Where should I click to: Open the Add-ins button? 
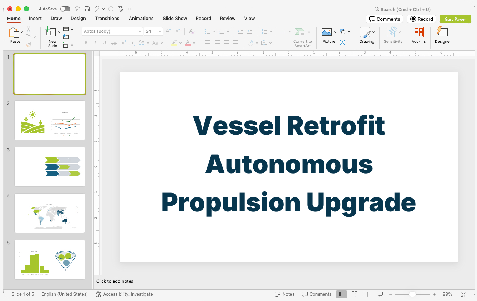[x=418, y=35]
